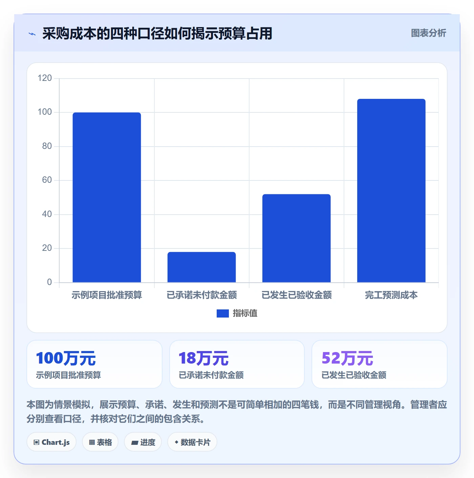The image size is (474, 478).
Task: Select the 18万元 data card
Action: (x=237, y=364)
